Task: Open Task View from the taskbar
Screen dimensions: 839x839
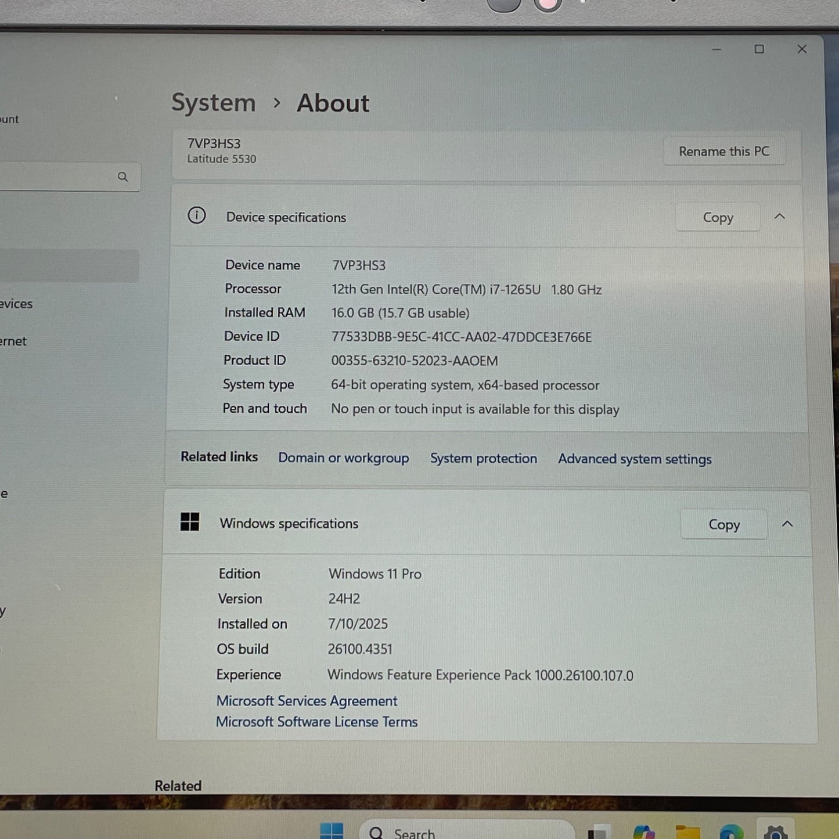Action: 599,833
